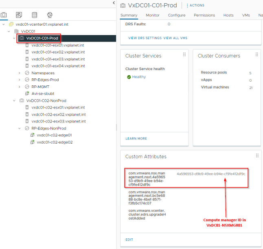Screen dimensions: 263x249
Task: Switch to the Monitor tab
Action: pos(153,15)
